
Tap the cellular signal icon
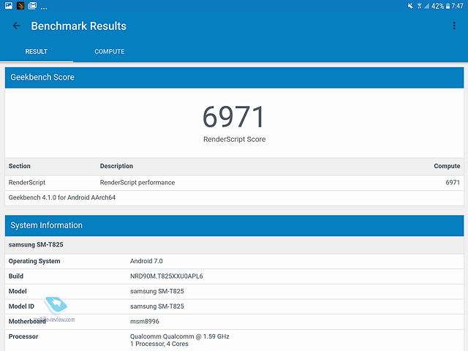(x=426, y=6)
